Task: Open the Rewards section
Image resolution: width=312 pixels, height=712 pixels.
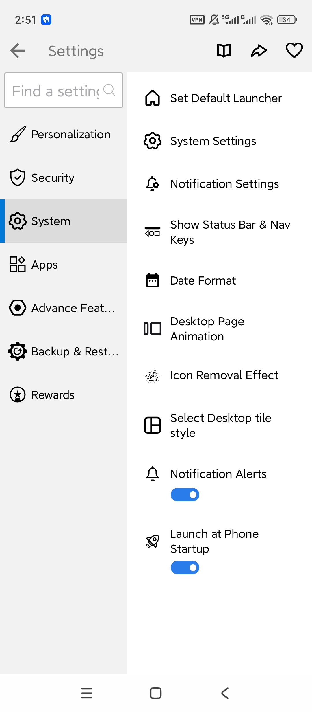Action: click(64, 395)
